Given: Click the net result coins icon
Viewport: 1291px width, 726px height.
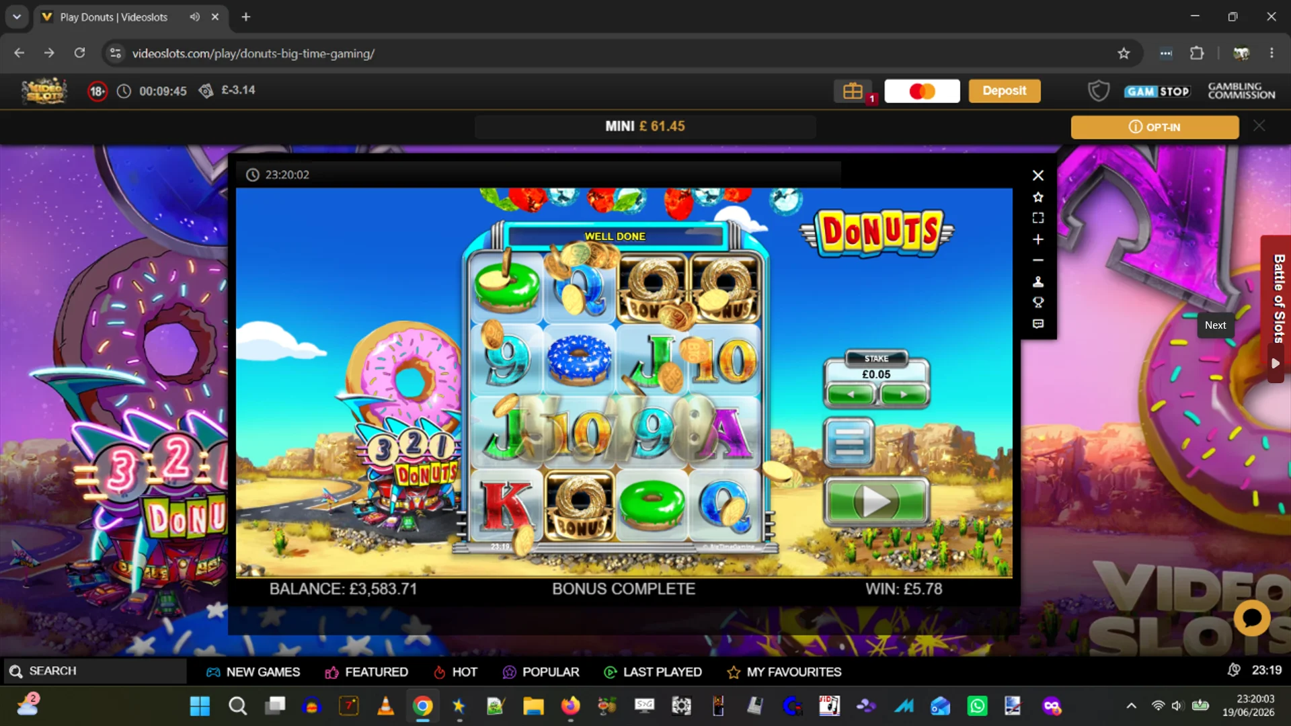Looking at the screenshot, I should [206, 90].
